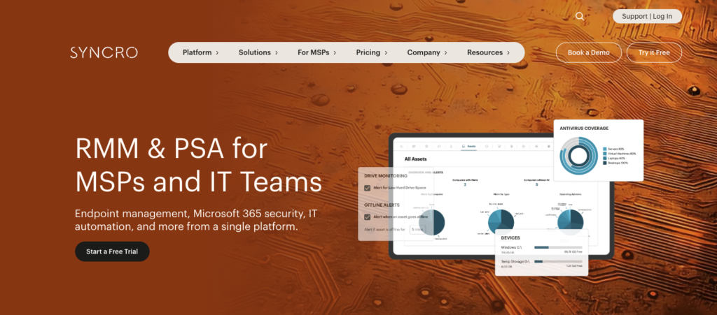The height and width of the screenshot is (315, 717).
Task: Click the All Assets title
Action: click(x=416, y=159)
